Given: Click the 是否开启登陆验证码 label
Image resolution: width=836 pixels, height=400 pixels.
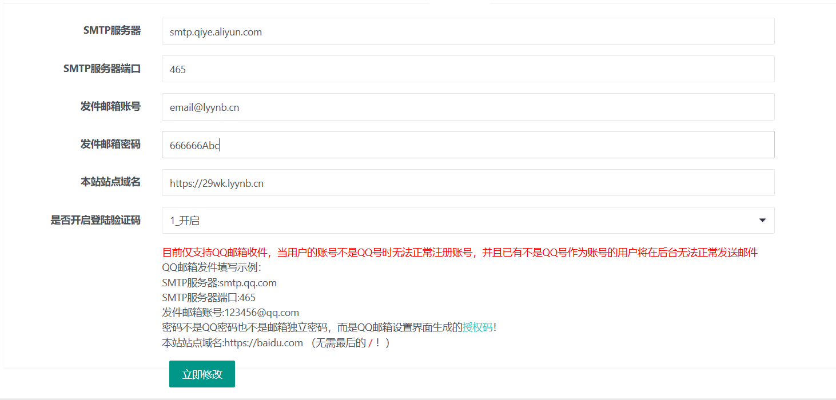Looking at the screenshot, I should coord(95,220).
